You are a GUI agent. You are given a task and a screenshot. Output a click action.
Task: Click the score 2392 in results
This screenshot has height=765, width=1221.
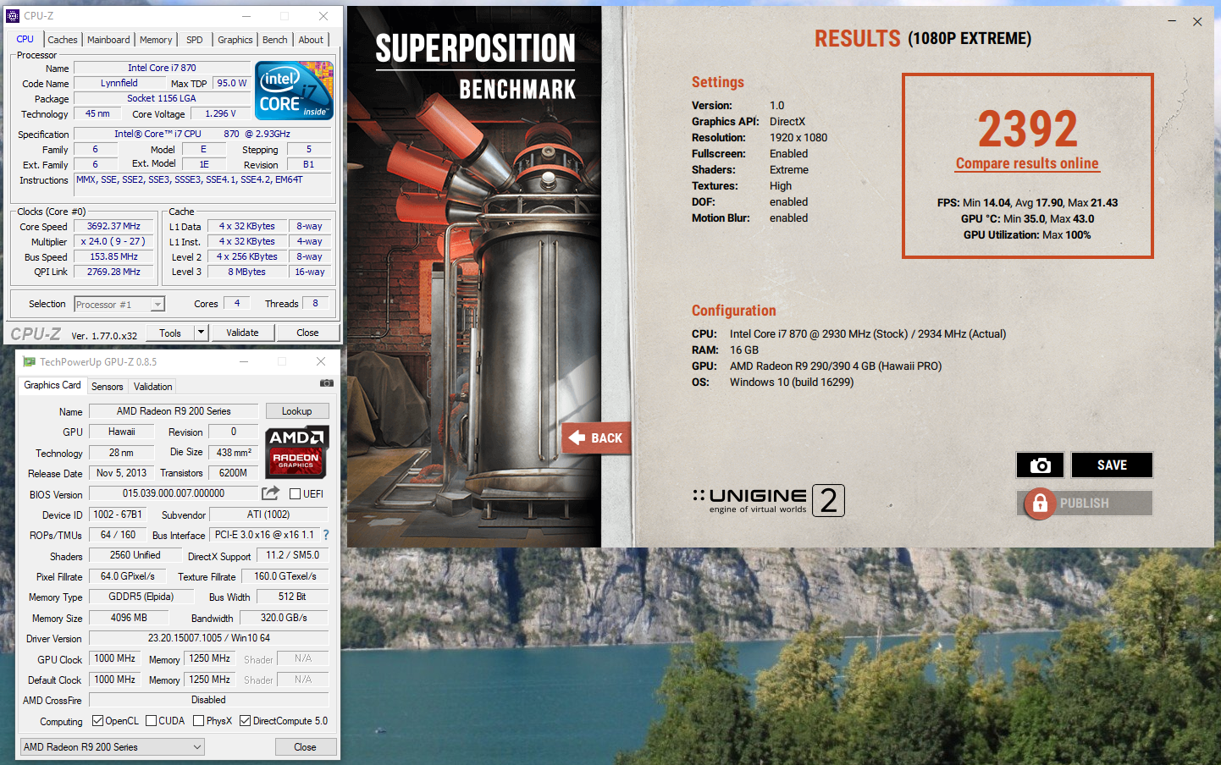coord(1028,128)
